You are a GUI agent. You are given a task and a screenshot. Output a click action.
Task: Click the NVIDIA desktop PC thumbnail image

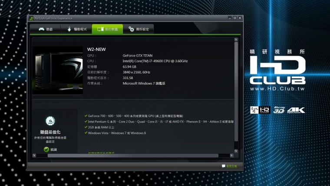(x=57, y=70)
